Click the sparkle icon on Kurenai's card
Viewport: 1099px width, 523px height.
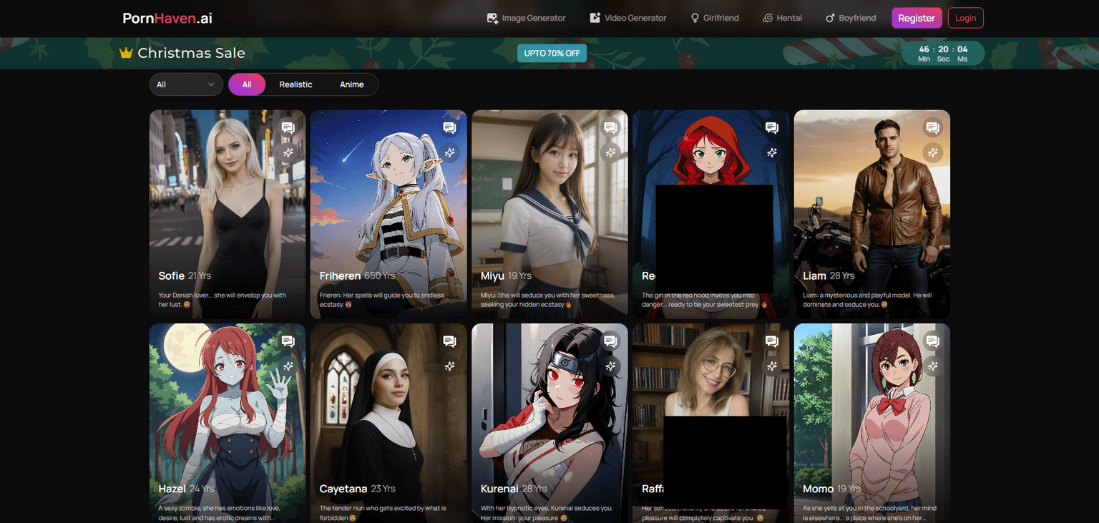click(x=611, y=366)
